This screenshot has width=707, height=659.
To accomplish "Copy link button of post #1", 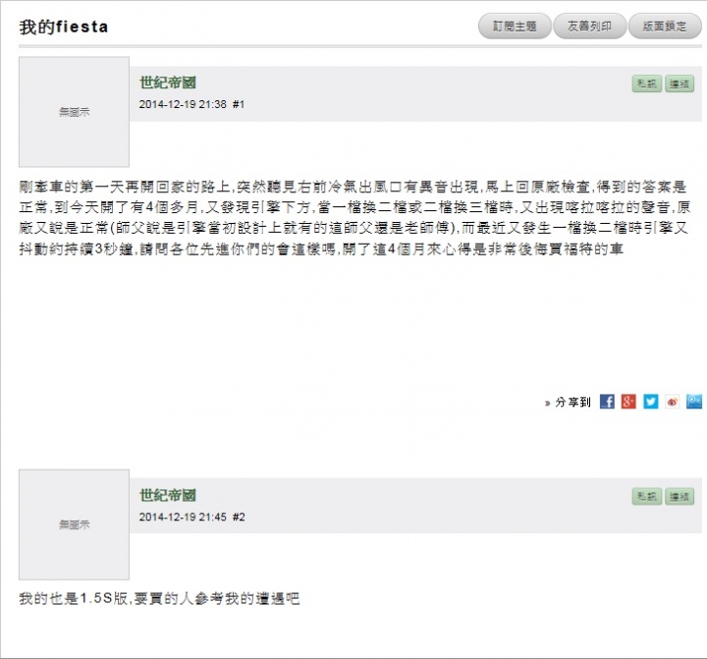I will [x=680, y=83].
